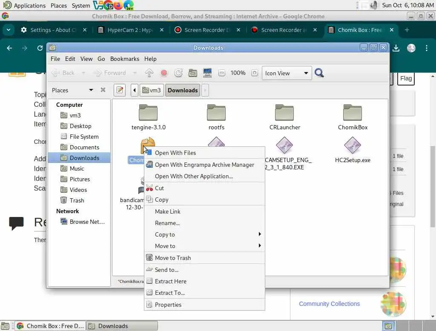Choose Open With Other Application

click(205, 176)
